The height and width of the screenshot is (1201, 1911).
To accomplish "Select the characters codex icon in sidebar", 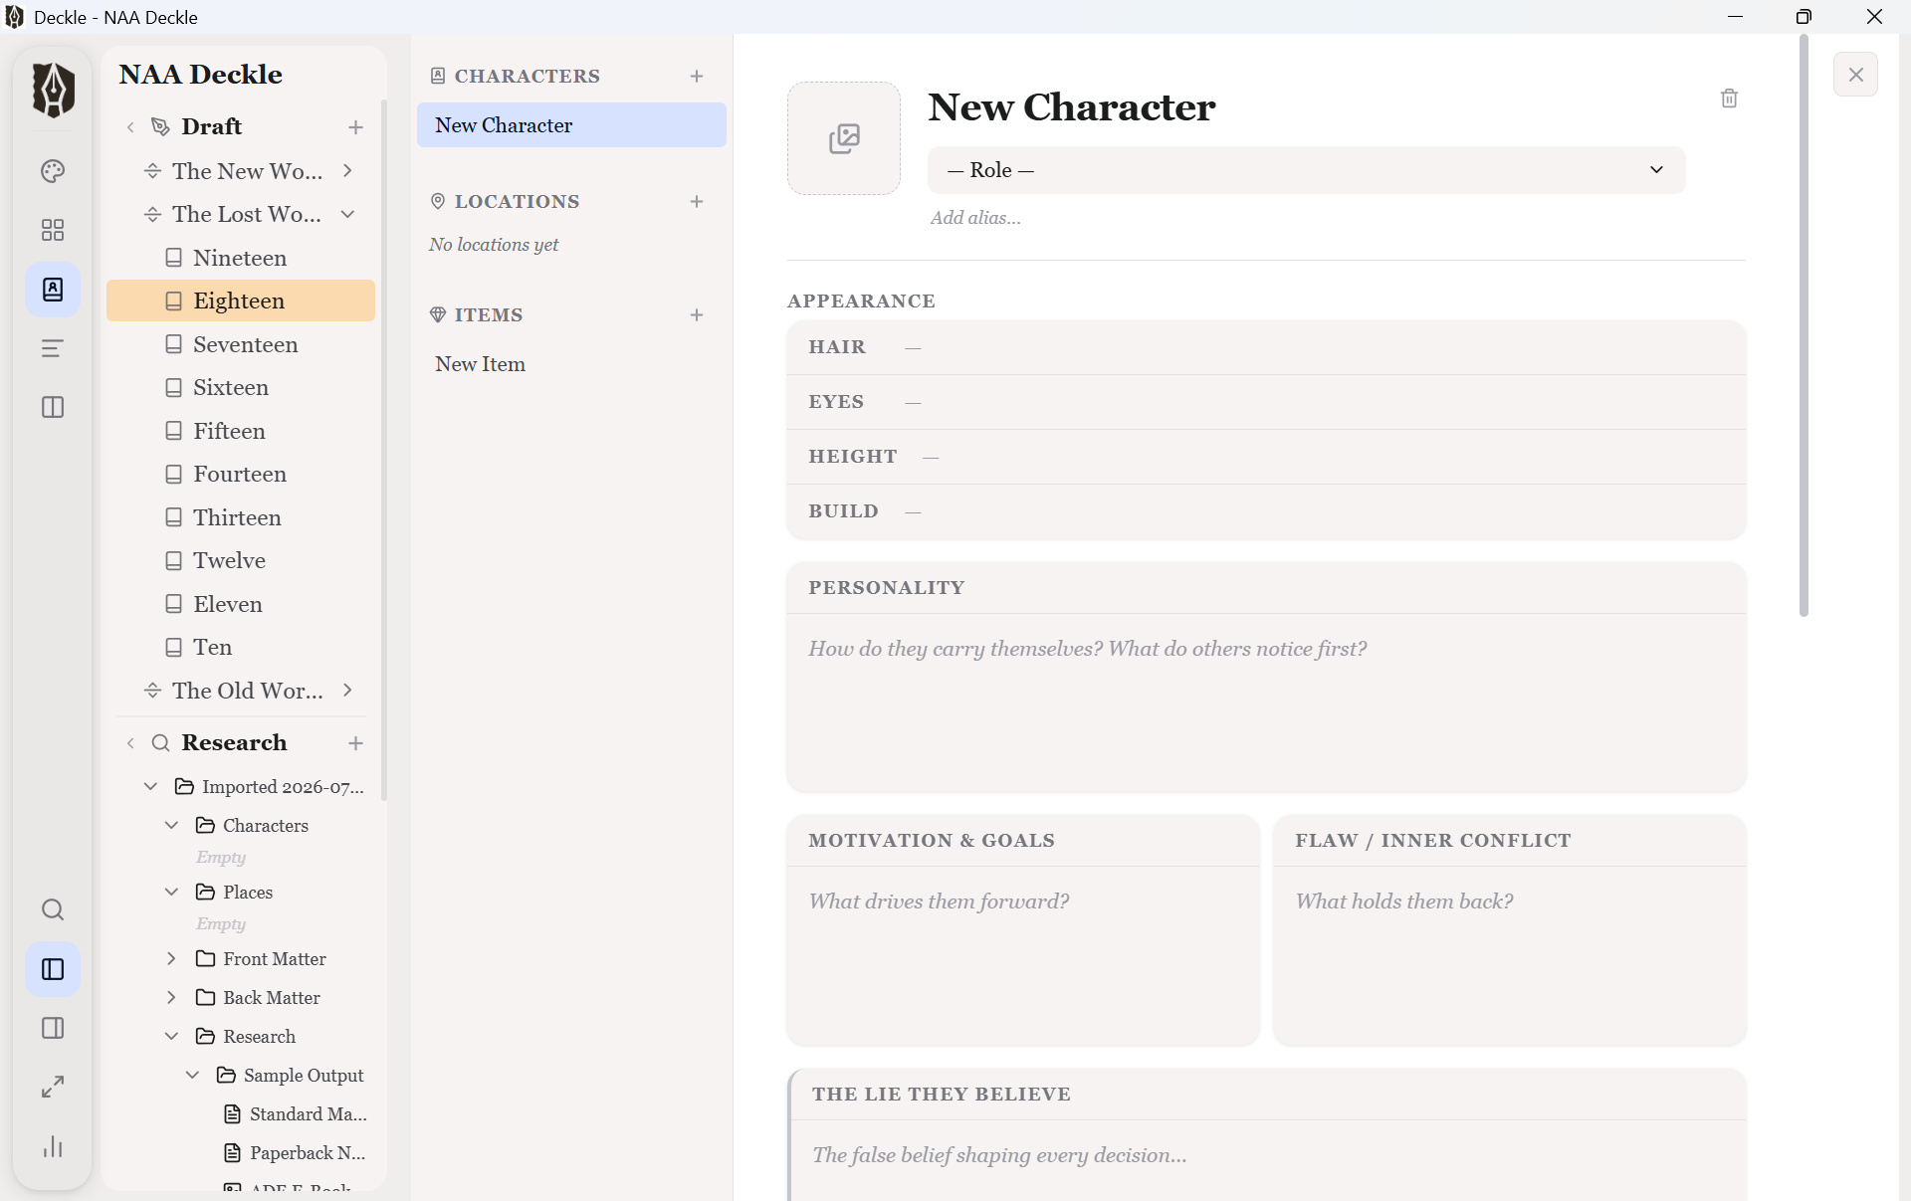I will click(53, 290).
